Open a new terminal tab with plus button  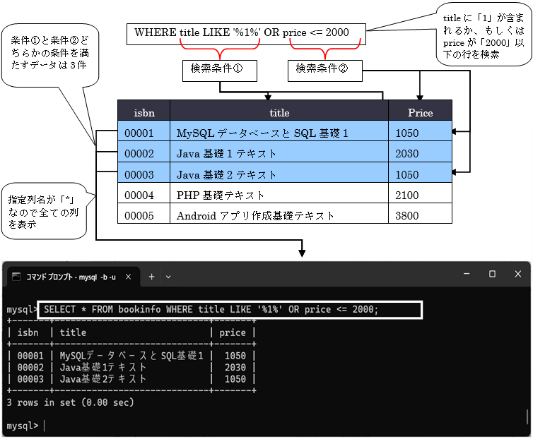[151, 276]
